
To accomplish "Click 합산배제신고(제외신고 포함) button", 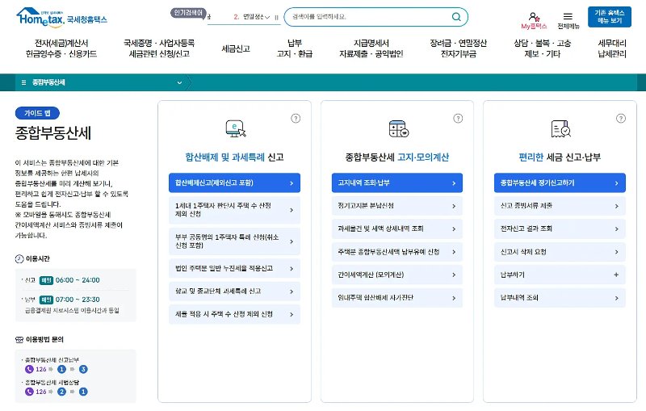I will click(234, 182).
